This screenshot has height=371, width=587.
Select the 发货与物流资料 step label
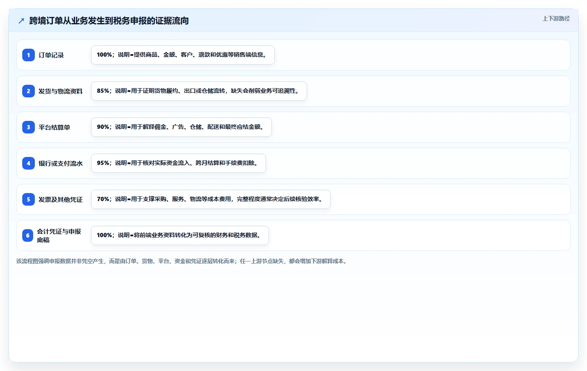[60, 91]
